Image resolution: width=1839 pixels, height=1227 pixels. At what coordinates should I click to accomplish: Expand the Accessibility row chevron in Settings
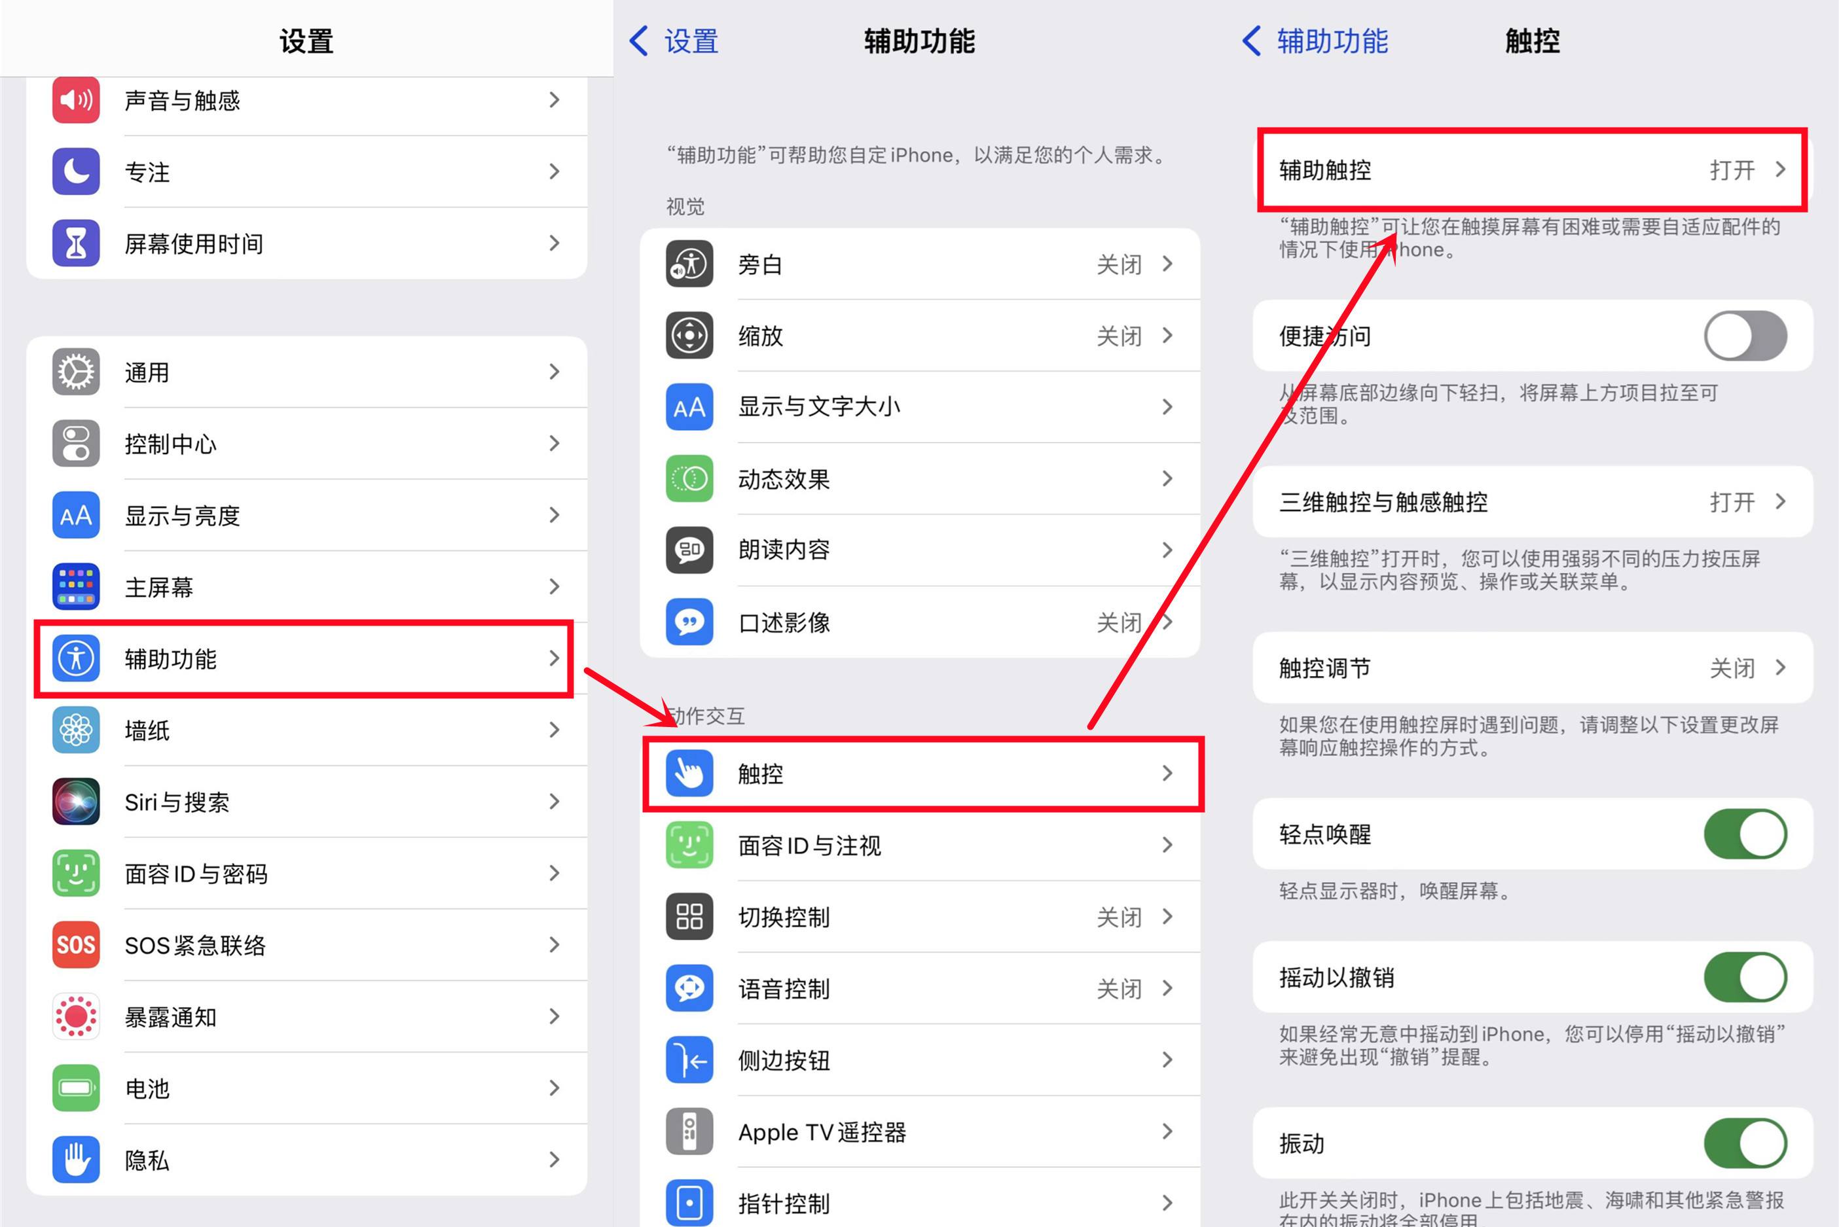click(555, 658)
